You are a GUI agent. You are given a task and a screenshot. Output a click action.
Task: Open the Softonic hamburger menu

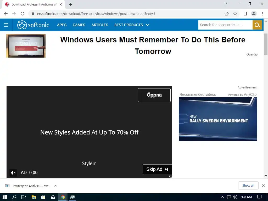coord(6,25)
